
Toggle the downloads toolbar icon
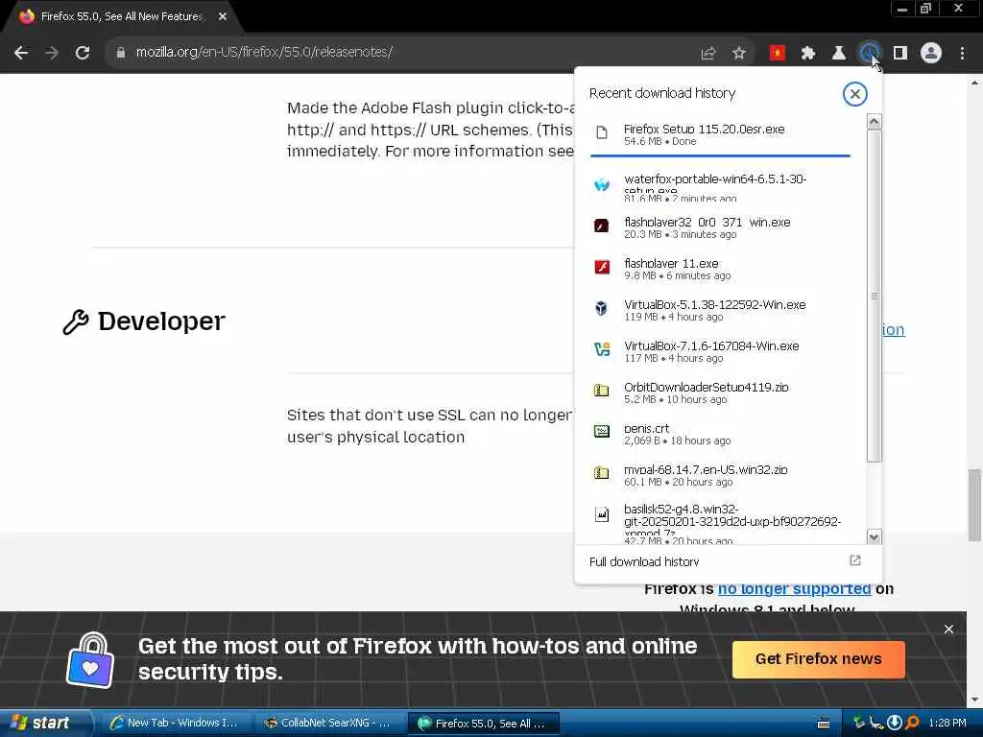[870, 54]
